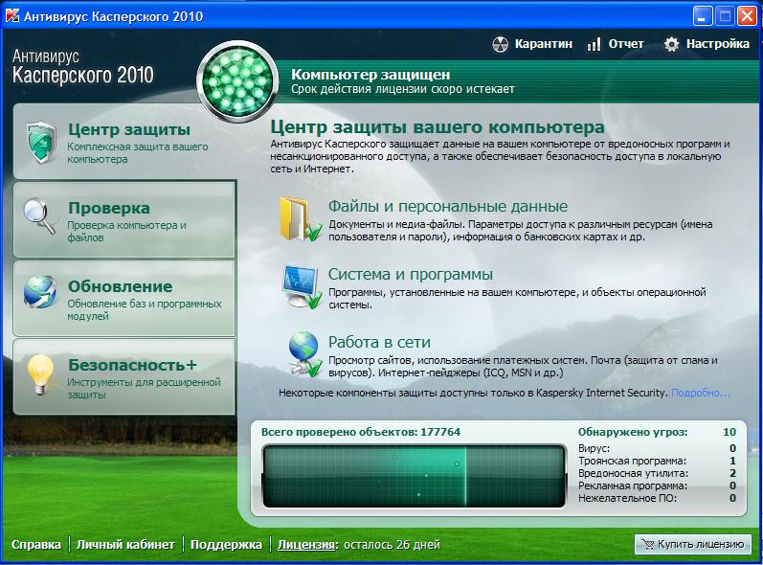Click the Вредоносная утилита row
763x565 pixels.
click(657, 473)
